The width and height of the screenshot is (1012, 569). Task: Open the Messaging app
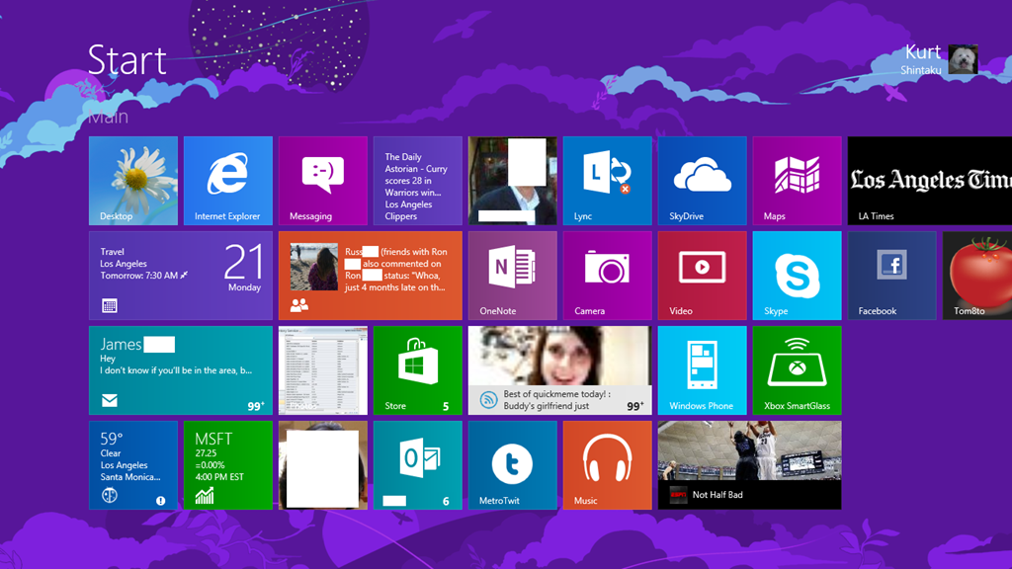pos(322,181)
